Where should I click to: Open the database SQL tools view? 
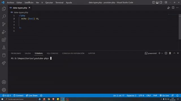tap(4, 55)
